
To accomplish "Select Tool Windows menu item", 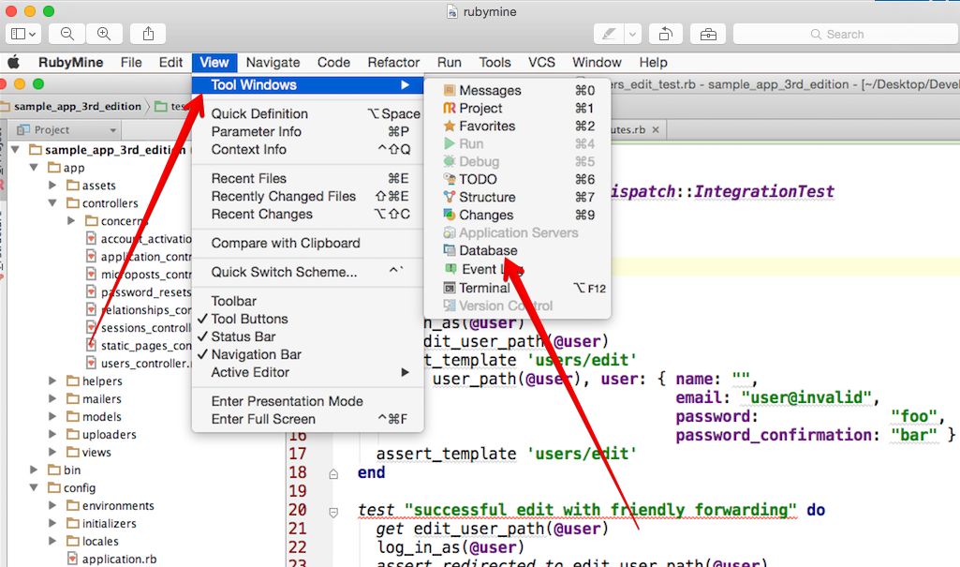I will [x=307, y=85].
